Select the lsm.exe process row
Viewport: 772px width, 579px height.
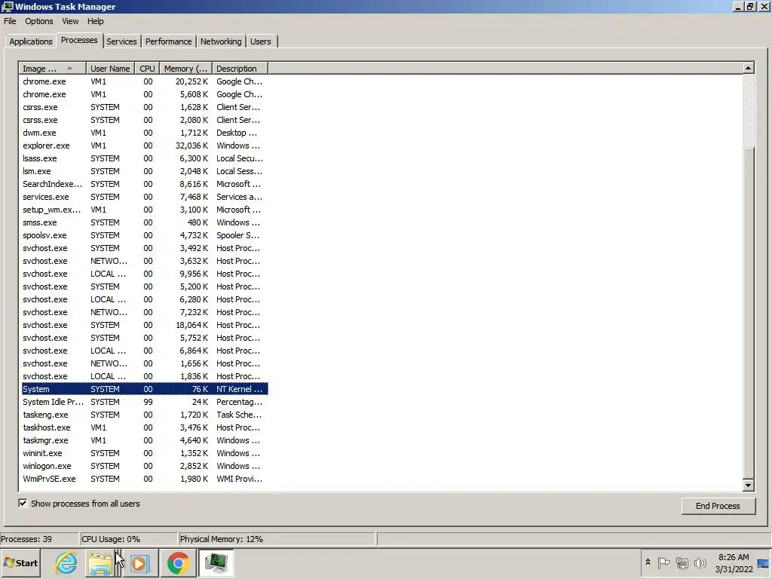[145, 171]
